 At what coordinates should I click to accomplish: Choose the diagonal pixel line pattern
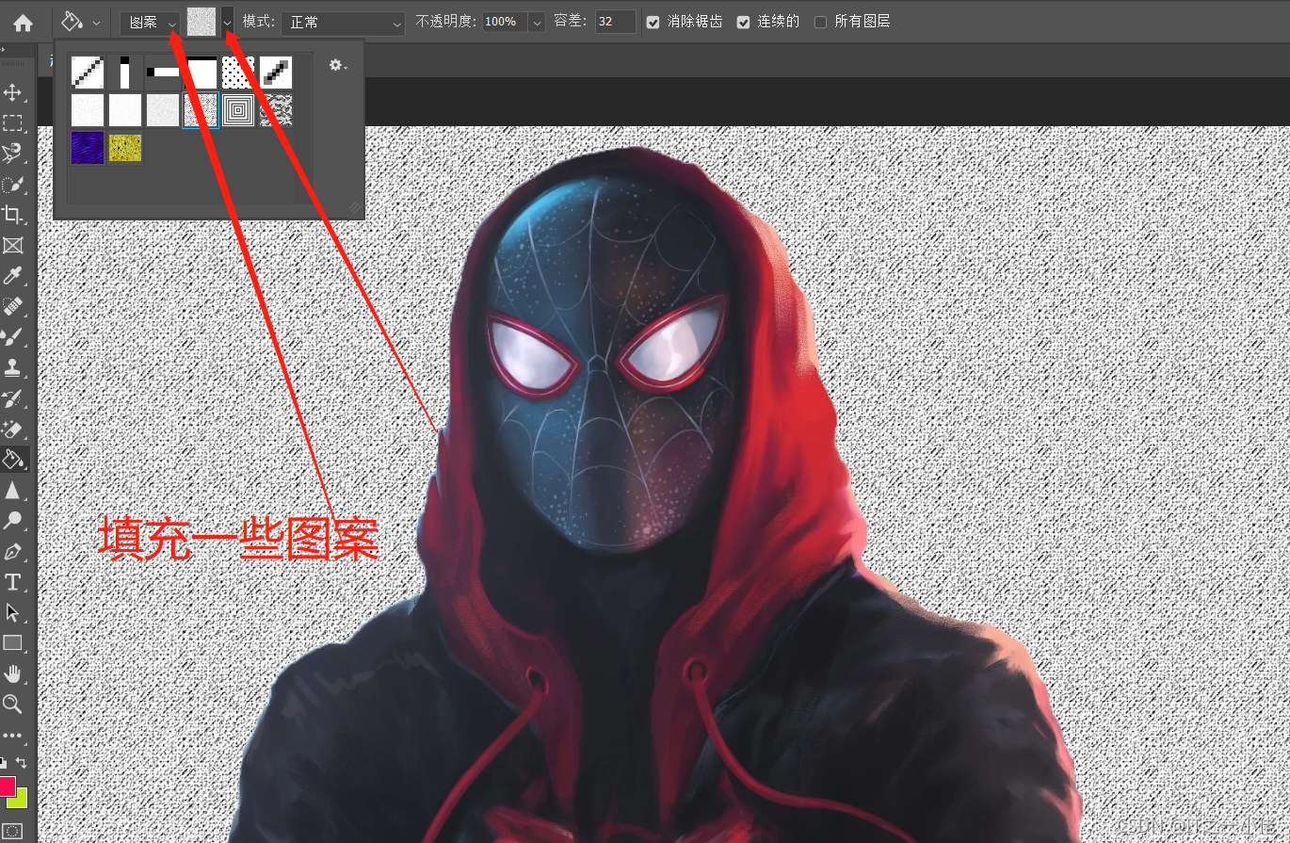click(88, 73)
